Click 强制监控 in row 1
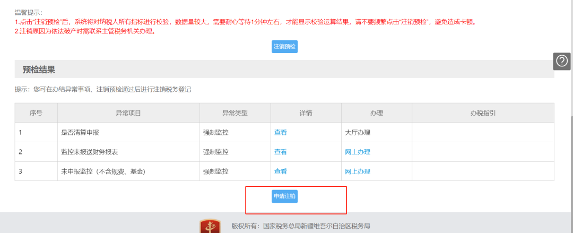This screenshot has height=233, width=573. point(215,132)
